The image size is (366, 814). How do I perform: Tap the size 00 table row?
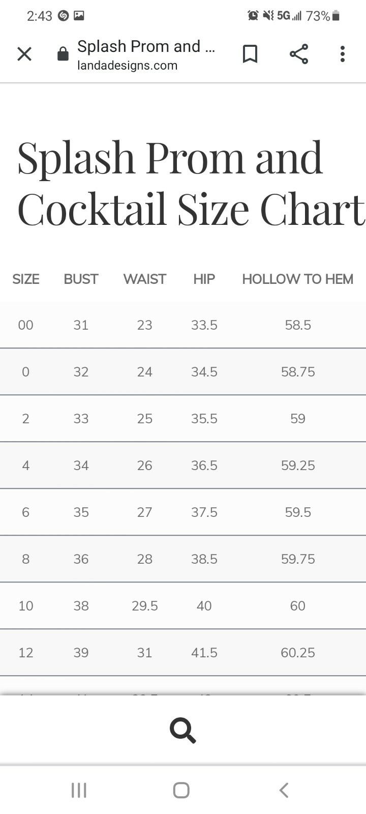click(183, 325)
